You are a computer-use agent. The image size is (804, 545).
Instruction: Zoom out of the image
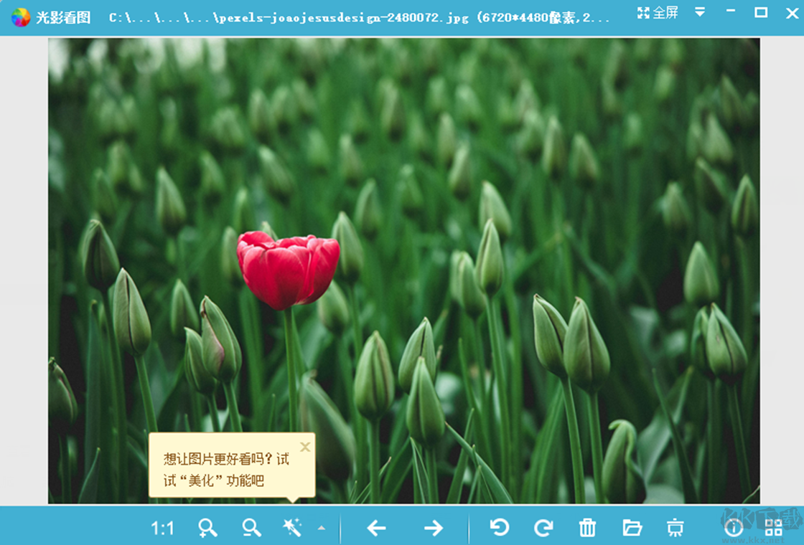tap(251, 528)
